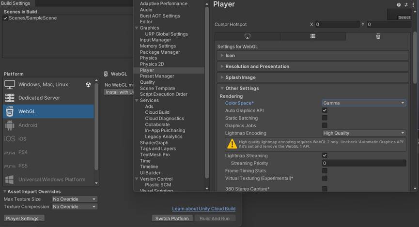This screenshot has width=419, height=227.
Task: Click the Streaming Priority input field
Action: 364,163
